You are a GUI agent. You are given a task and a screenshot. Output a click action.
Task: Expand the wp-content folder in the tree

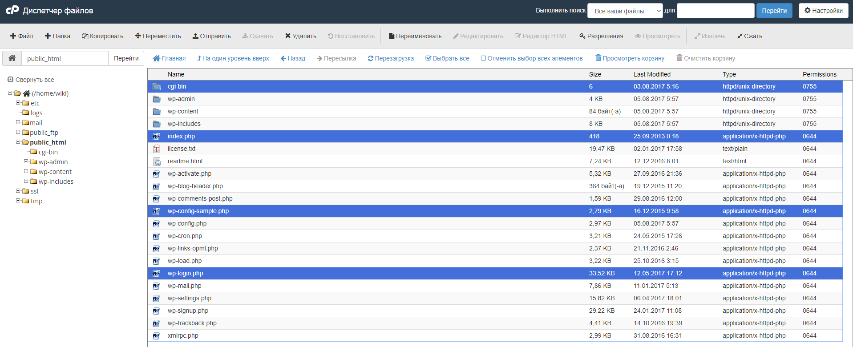[26, 172]
